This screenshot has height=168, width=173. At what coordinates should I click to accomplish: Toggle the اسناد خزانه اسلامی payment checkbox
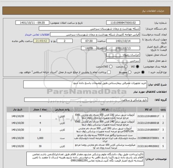[109, 72]
